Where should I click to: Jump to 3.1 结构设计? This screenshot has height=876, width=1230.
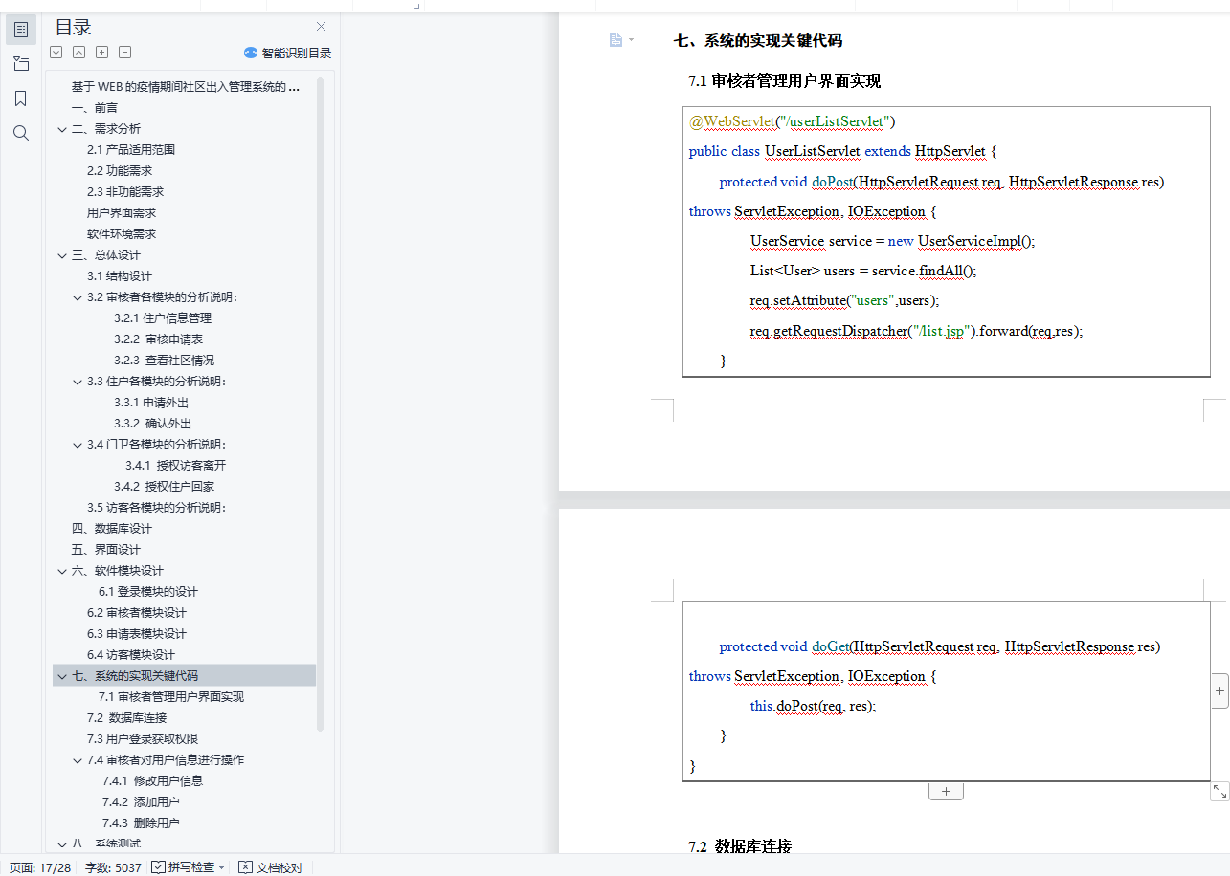point(120,275)
